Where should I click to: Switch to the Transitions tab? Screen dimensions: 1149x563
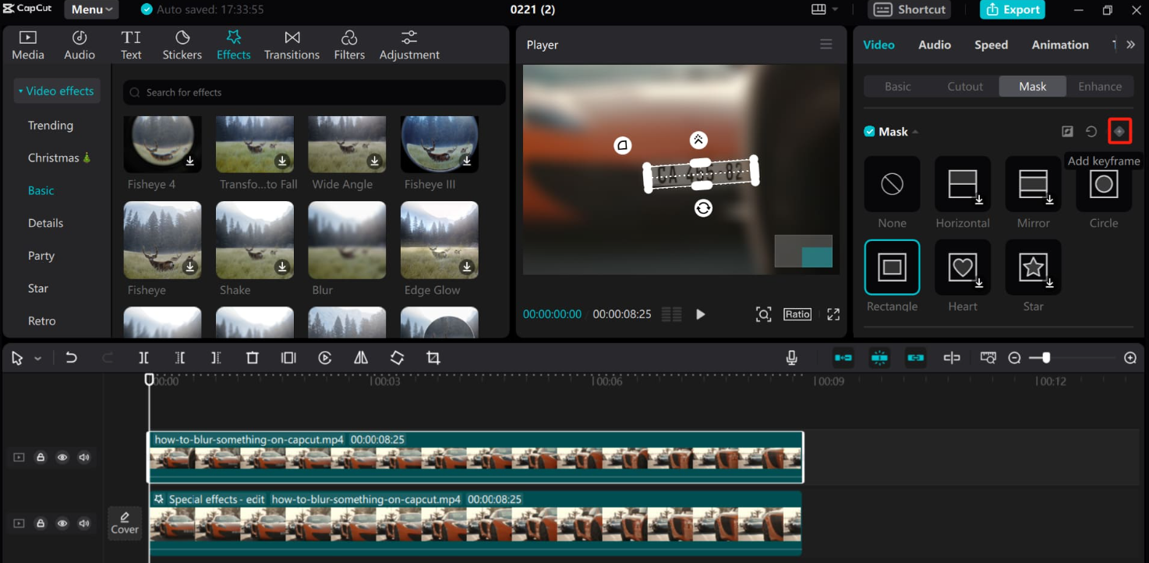[x=292, y=44]
